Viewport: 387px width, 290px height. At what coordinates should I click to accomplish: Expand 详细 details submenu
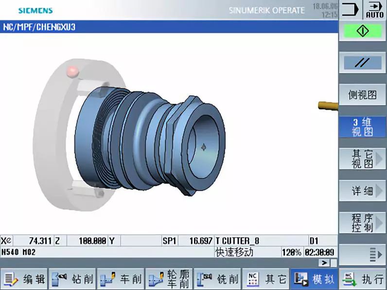[x=362, y=191]
